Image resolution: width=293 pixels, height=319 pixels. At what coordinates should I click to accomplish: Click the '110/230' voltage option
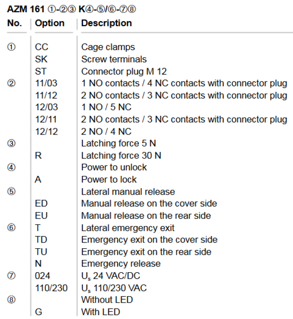51,288
